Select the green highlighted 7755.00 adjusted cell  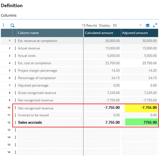(141, 122)
